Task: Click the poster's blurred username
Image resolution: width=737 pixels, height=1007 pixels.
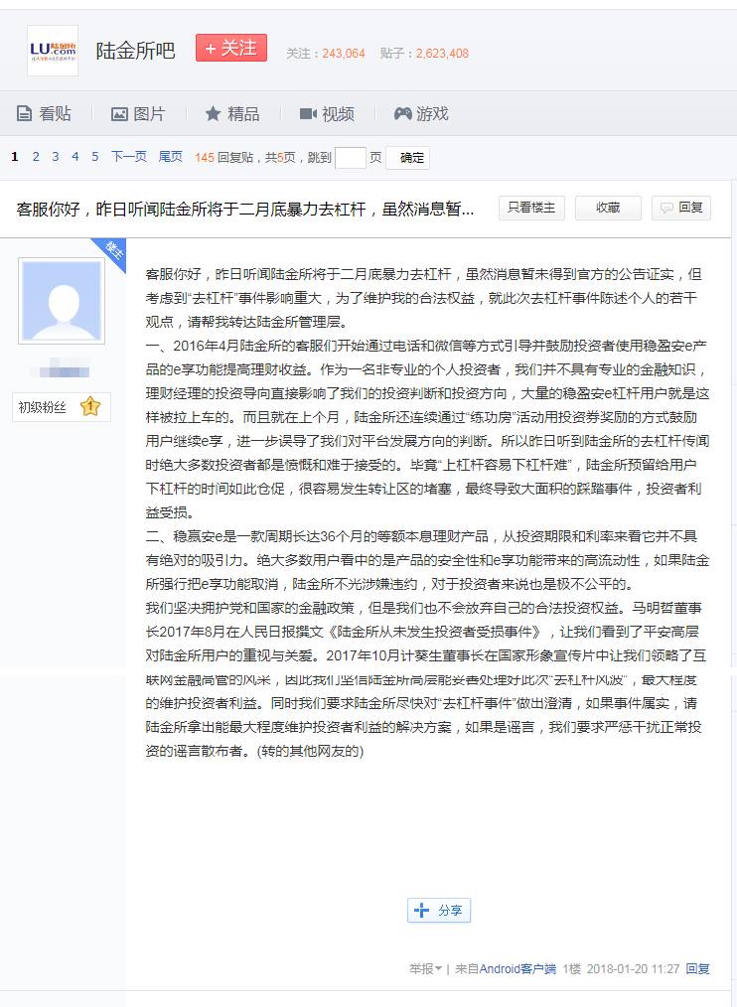Action: 61,370
